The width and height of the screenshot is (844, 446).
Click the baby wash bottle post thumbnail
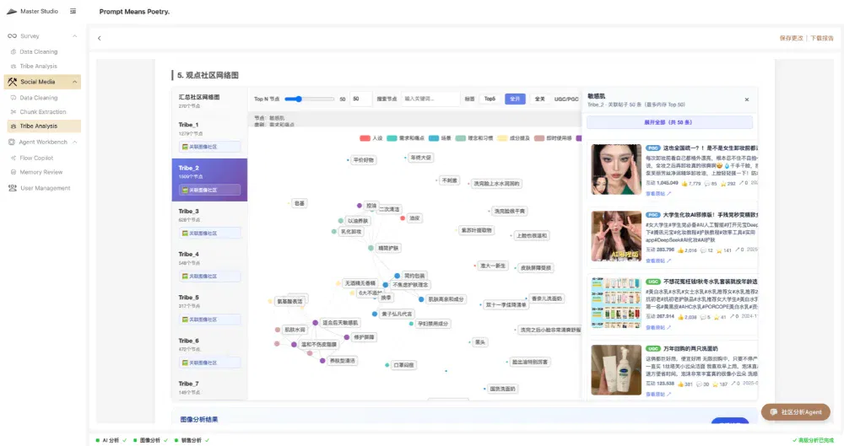(616, 370)
